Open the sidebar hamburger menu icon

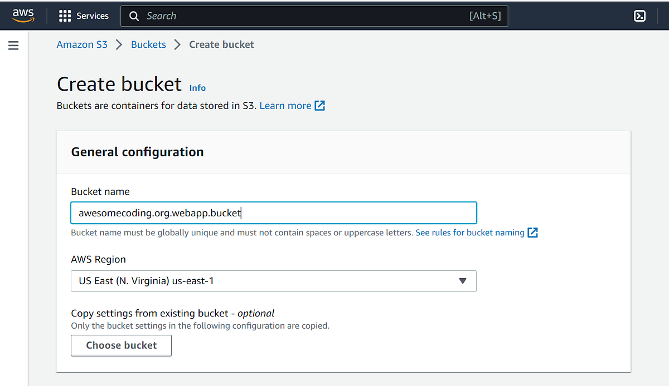pyautogui.click(x=13, y=45)
